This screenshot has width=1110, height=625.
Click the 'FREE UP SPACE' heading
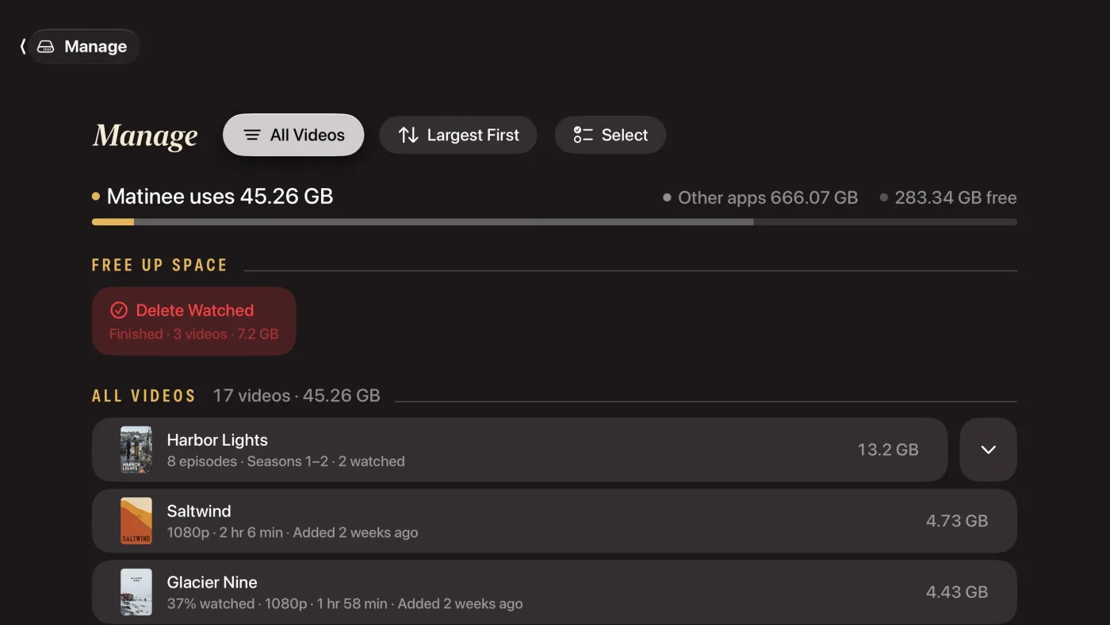(x=159, y=265)
